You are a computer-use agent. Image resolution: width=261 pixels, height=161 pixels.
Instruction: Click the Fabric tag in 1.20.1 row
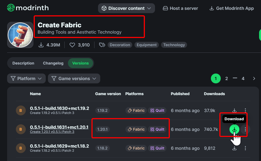[136, 129]
